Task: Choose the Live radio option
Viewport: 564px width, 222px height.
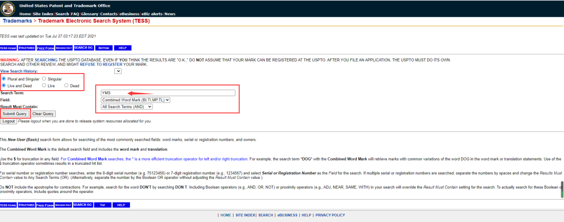Action: tap(44, 85)
